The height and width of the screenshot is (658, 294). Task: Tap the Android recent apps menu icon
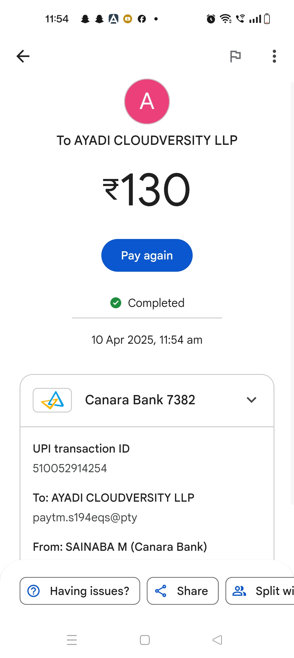[72, 640]
